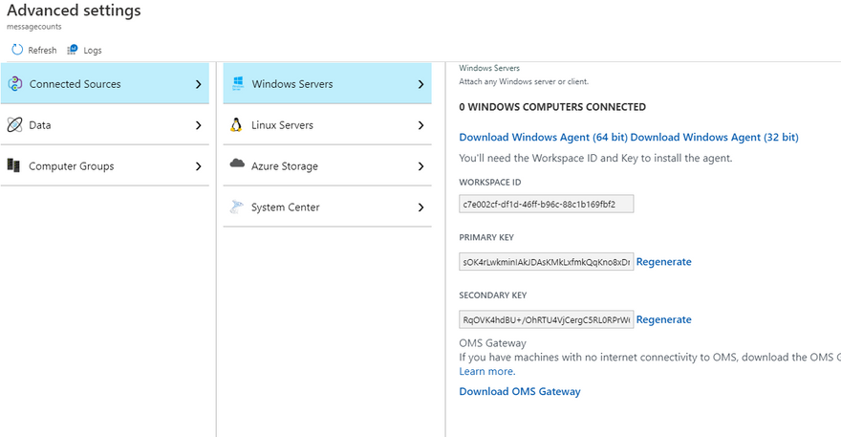
Task: Select the Linux Servers entry
Action: (x=327, y=124)
